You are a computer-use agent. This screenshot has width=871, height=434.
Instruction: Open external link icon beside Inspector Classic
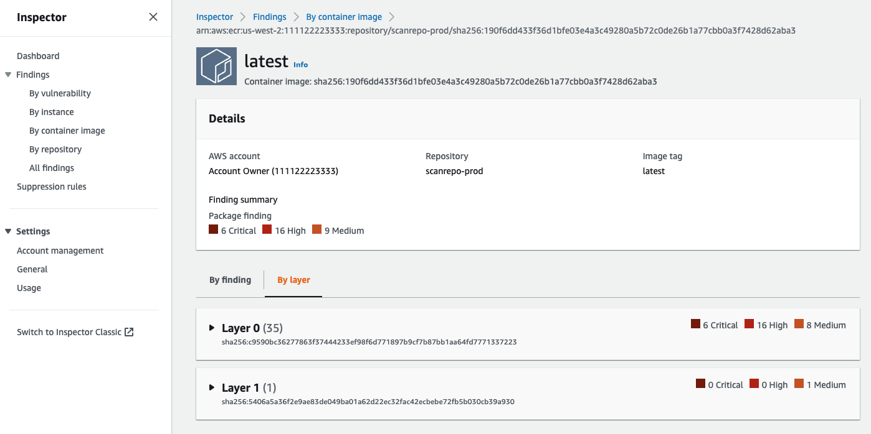click(129, 332)
